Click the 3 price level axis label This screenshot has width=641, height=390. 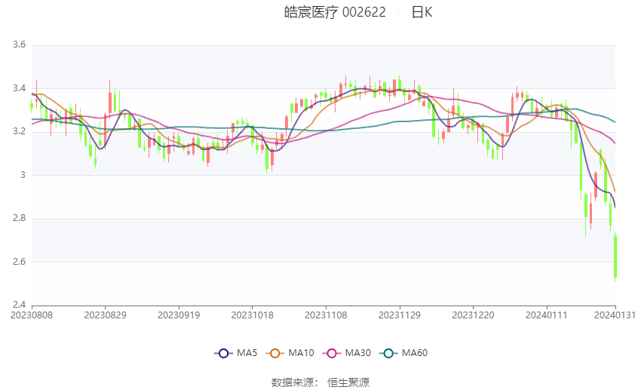point(23,175)
